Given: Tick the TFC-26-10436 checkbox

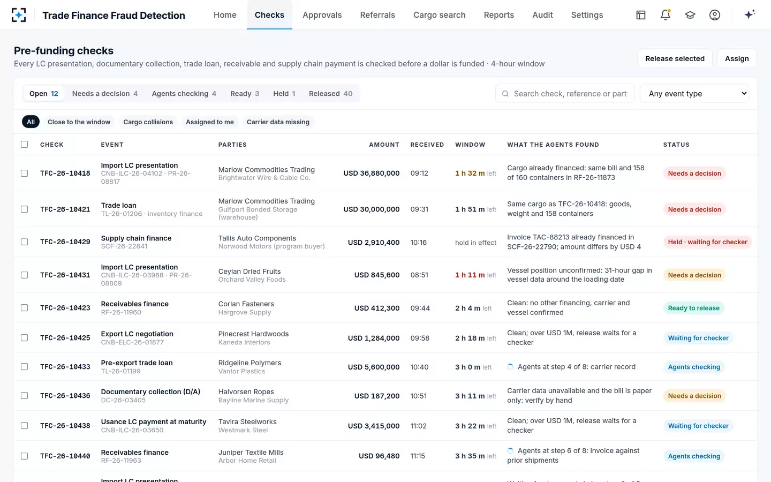Looking at the screenshot, I should click(24, 396).
